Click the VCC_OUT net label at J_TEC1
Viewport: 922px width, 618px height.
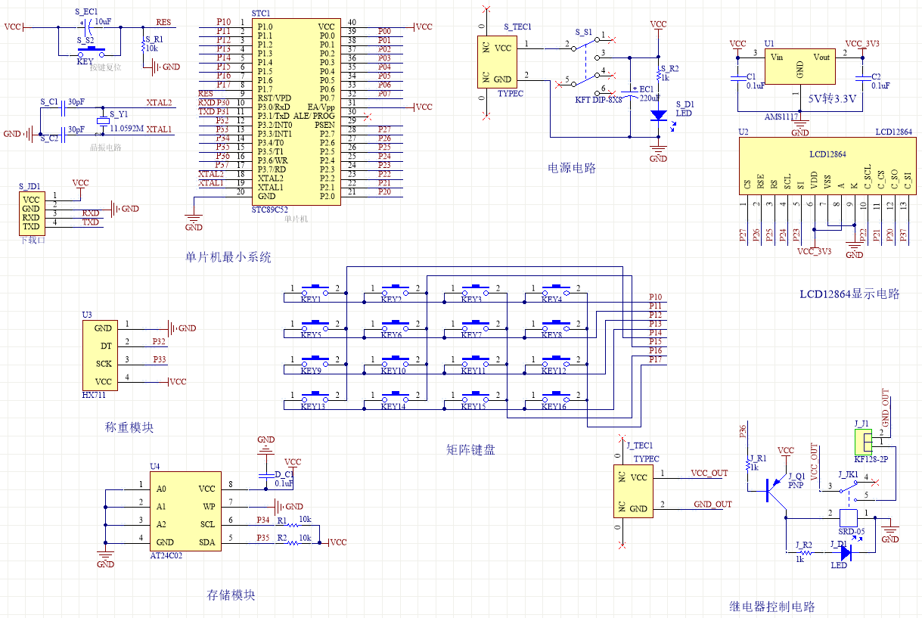click(709, 473)
